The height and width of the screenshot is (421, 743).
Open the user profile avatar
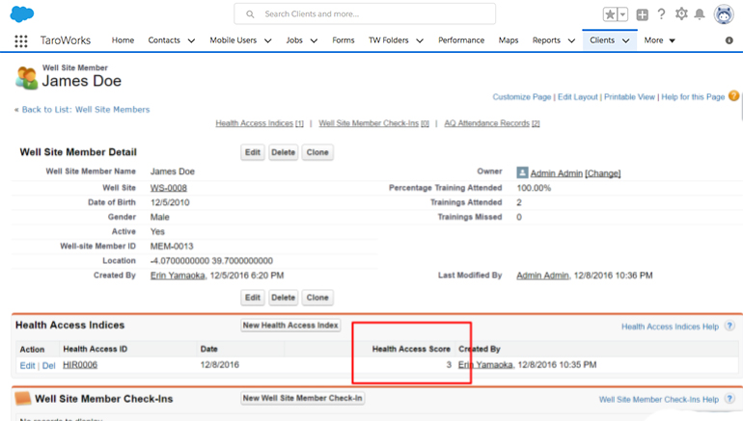coord(724,14)
